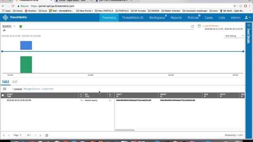Viewport: 253px width, 142px height.
Task: Click the Manage Columns link
Action: pyautogui.click(x=32, y=89)
